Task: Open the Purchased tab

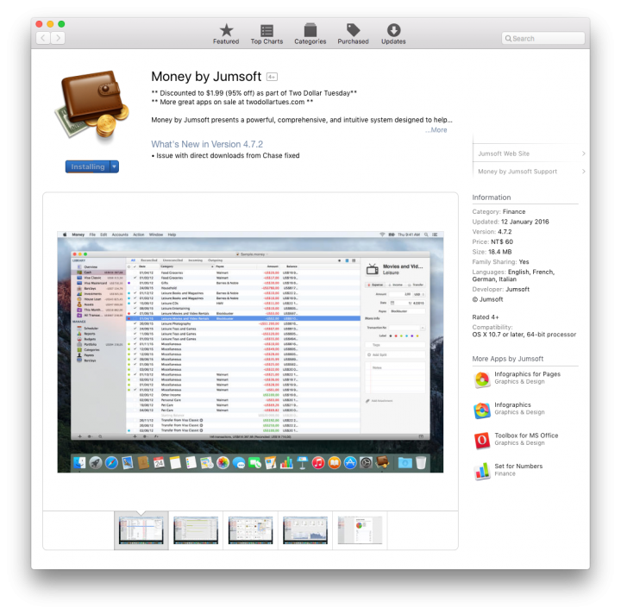Action: click(x=353, y=34)
